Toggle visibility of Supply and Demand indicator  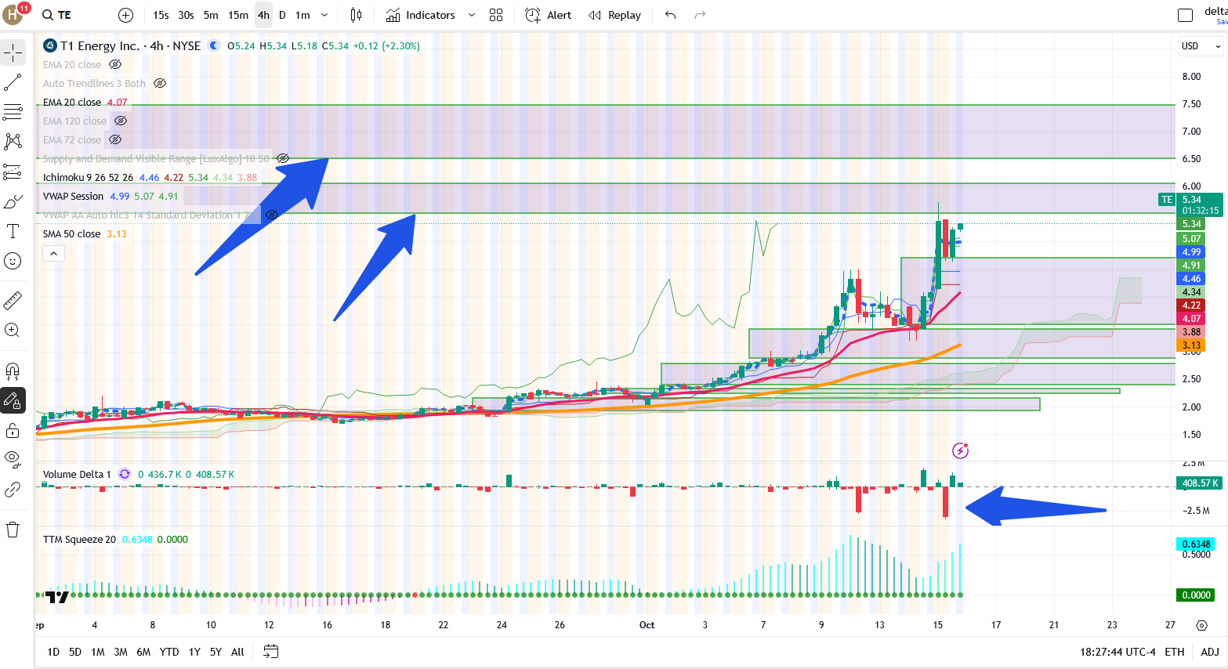click(283, 158)
